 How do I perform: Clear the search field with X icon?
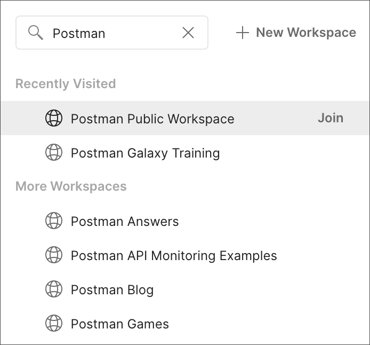[x=188, y=33]
